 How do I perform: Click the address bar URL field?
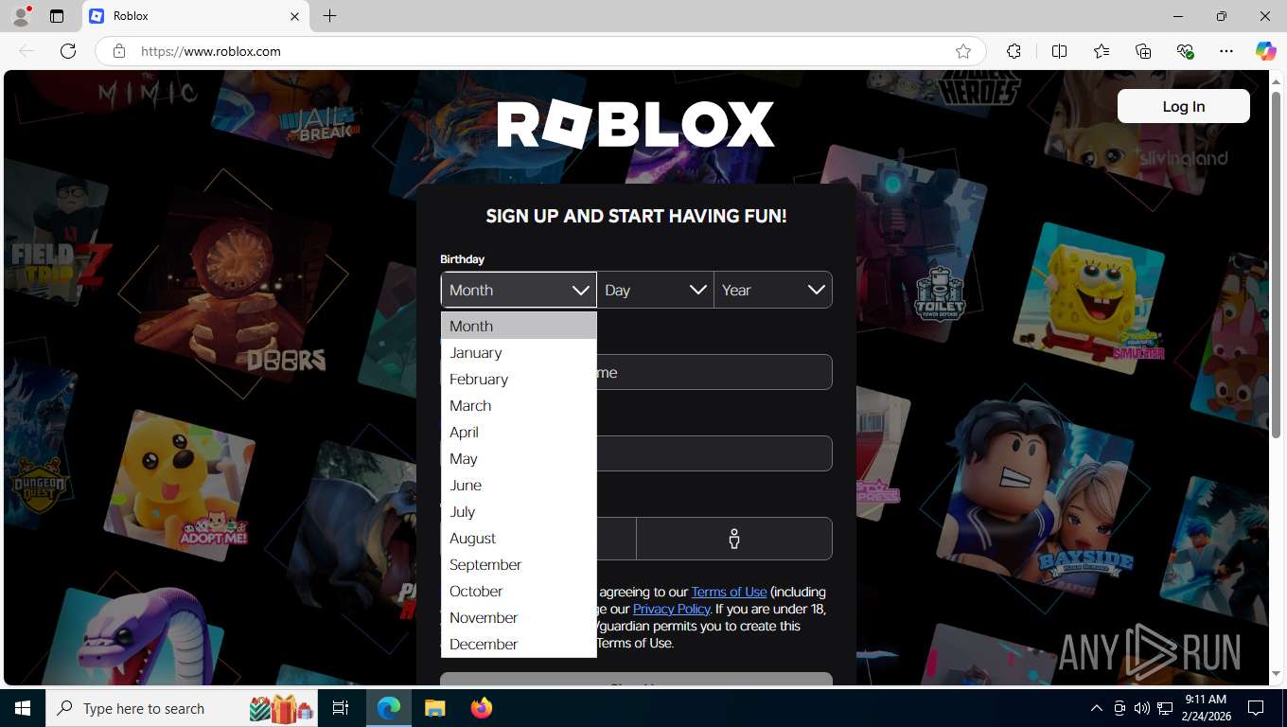(x=539, y=51)
